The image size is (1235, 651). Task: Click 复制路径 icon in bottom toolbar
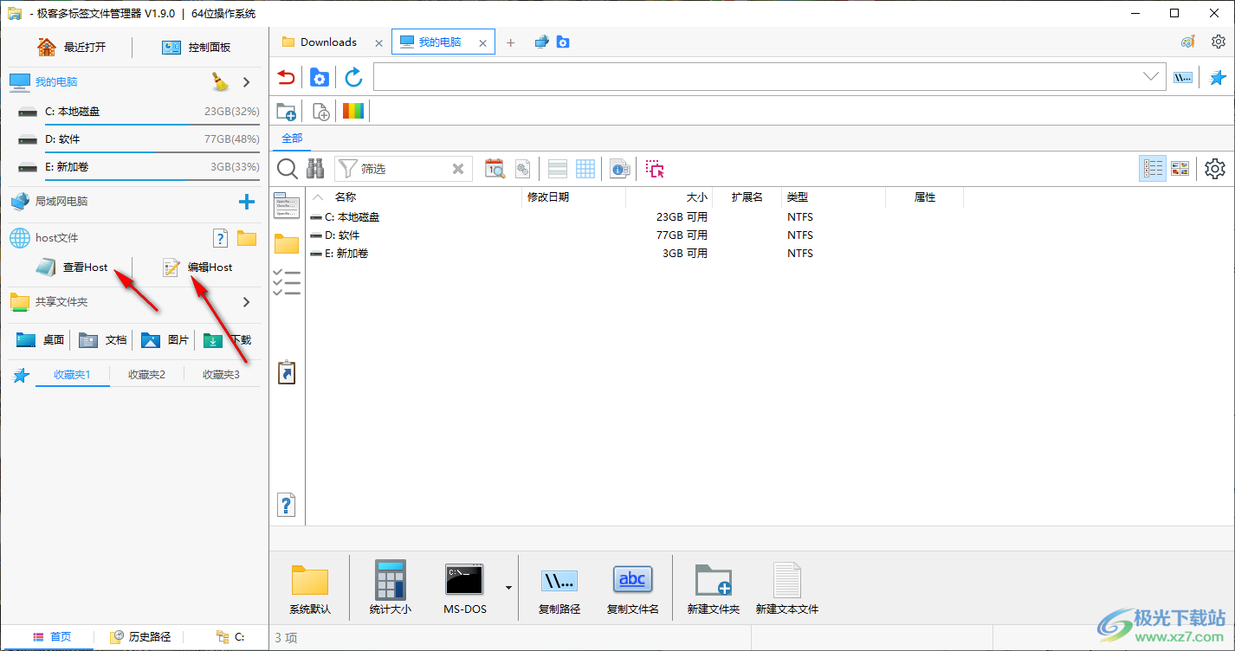tap(559, 588)
